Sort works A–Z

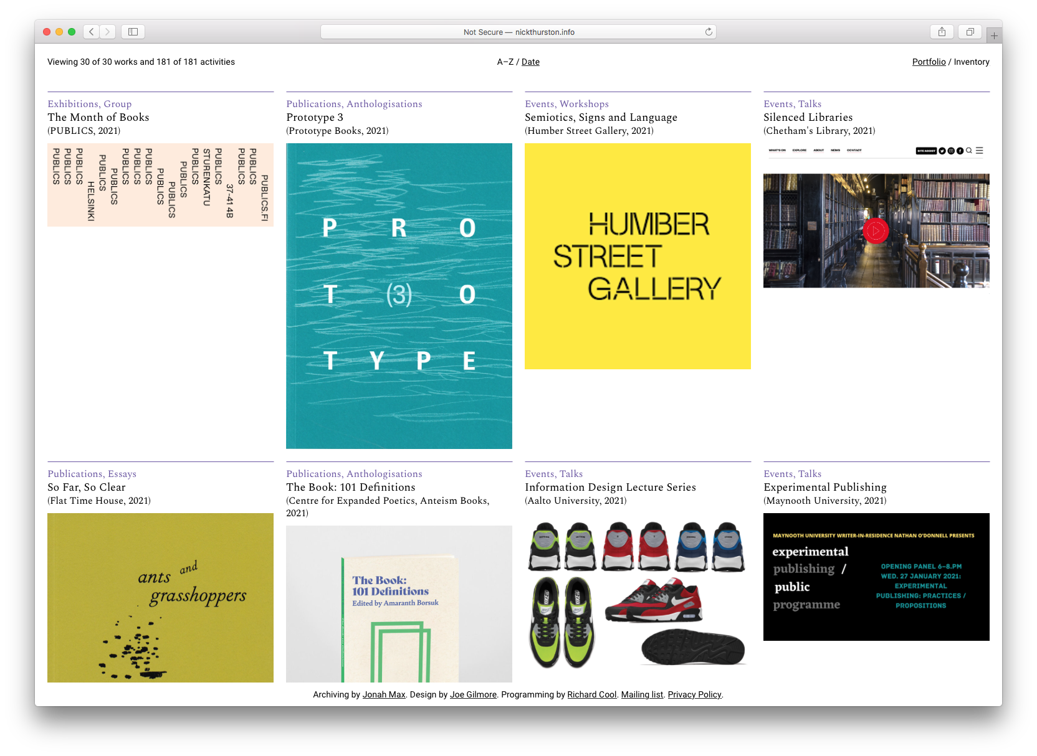pos(505,62)
